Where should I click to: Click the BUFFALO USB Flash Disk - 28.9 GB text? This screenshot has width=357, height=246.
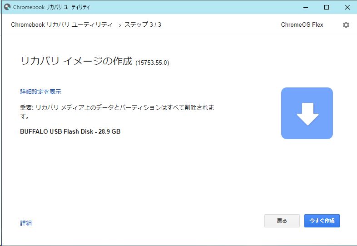pyautogui.click(x=70, y=131)
